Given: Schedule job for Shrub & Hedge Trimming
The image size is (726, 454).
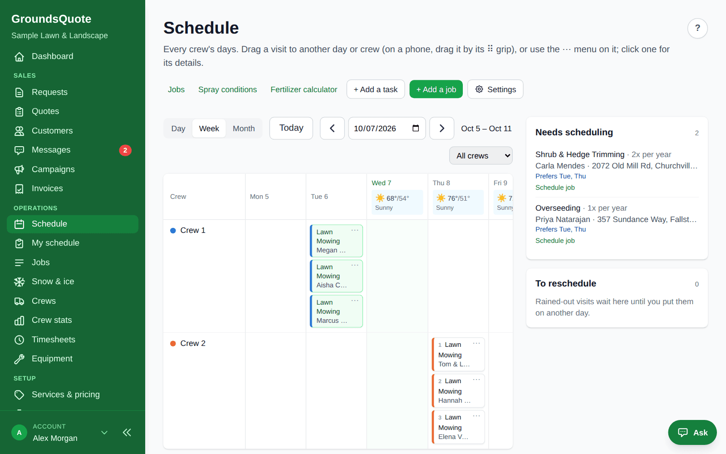Looking at the screenshot, I should click(555, 188).
